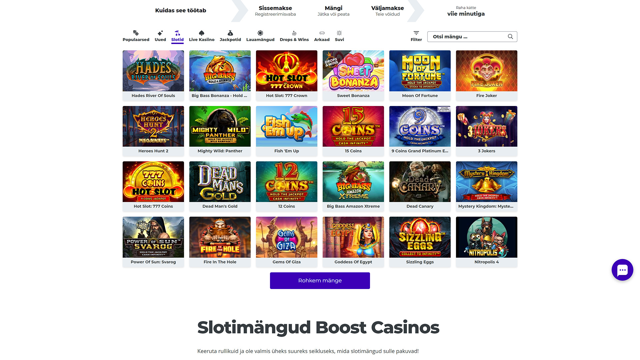Image resolution: width=640 pixels, height=360 pixels.
Task: Open the Lauamängud chip icon
Action: 260,33
